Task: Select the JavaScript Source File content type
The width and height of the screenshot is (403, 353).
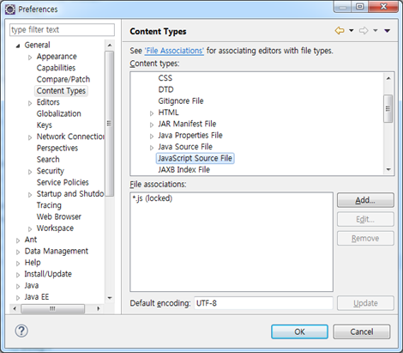Action: click(195, 158)
